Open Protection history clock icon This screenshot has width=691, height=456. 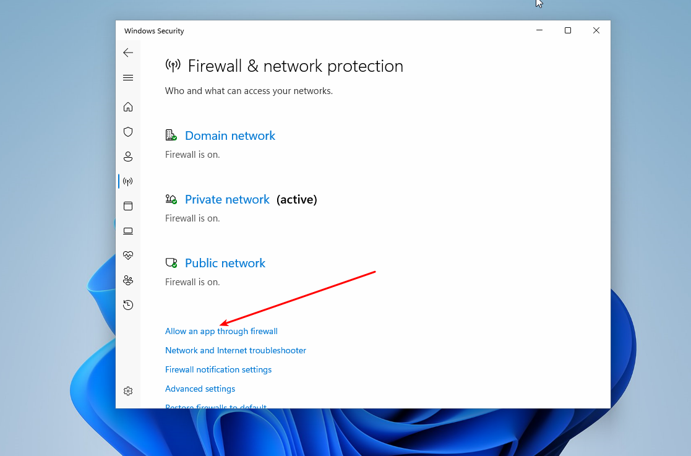pos(128,305)
